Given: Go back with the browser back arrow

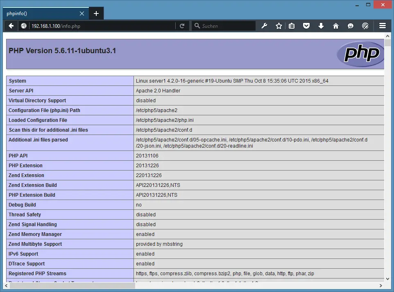Looking at the screenshot, I should tap(11, 26).
